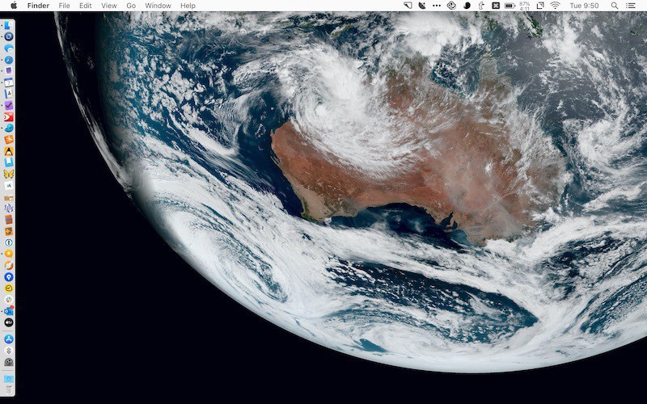
Task: Open the blue bookmark app in the Dock
Action: pos(9,162)
